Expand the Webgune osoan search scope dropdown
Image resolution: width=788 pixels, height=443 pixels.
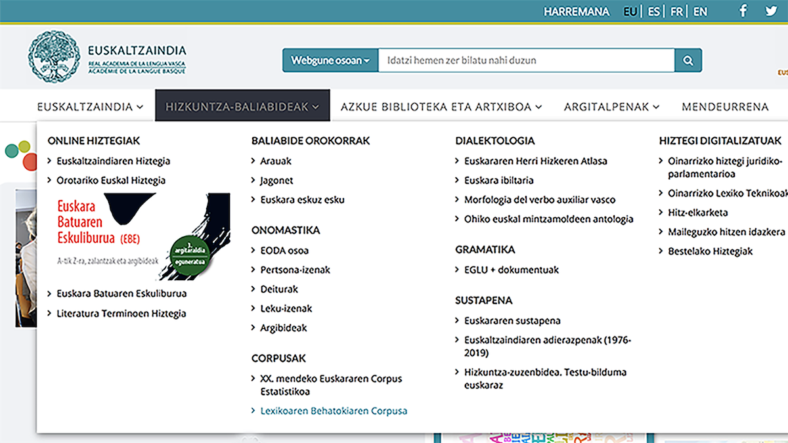[x=330, y=60]
